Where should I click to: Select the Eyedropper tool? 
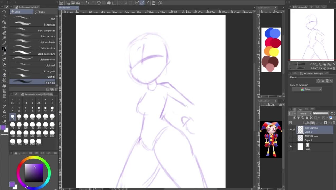pyautogui.click(x=4, y=43)
